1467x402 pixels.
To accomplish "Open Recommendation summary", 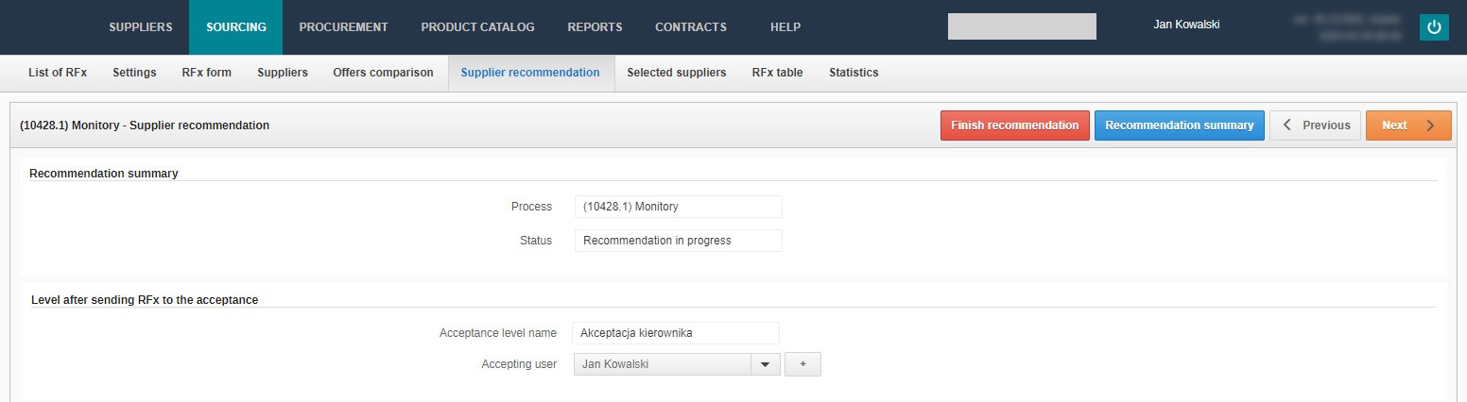I will 1179,126.
